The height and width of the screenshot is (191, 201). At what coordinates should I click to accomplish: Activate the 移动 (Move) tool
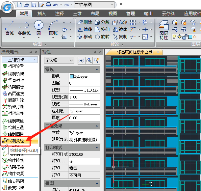point(85,37)
